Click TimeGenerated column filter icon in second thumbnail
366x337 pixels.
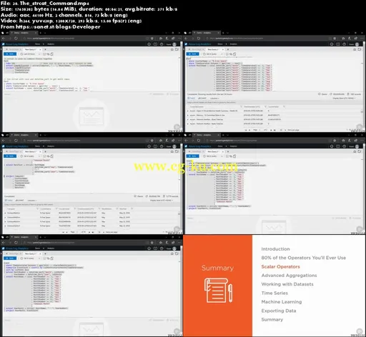[x=265, y=106]
